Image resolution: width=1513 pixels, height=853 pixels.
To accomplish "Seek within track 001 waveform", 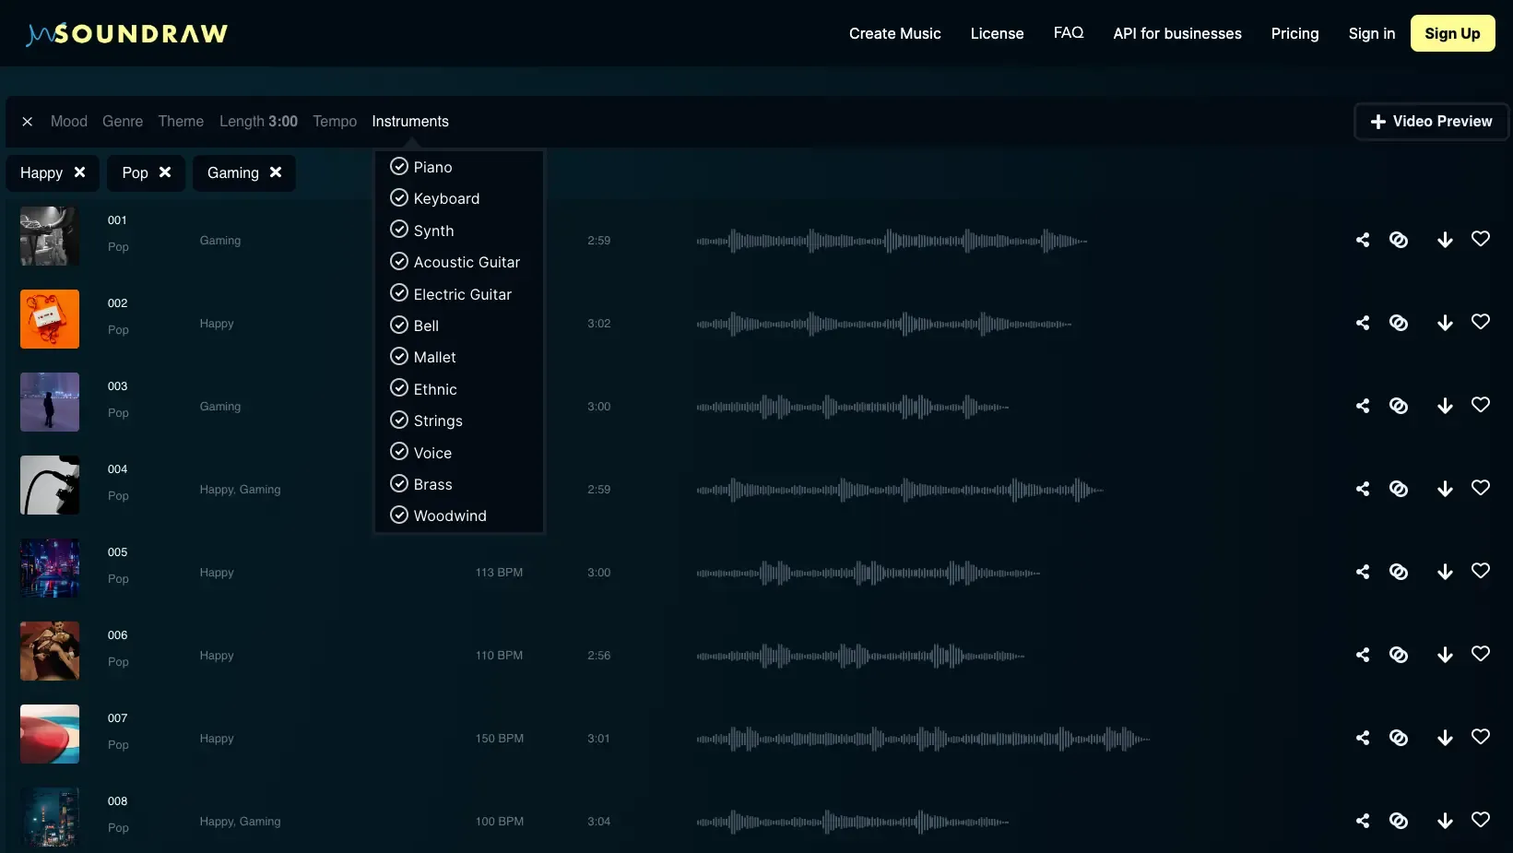I will coord(892,241).
